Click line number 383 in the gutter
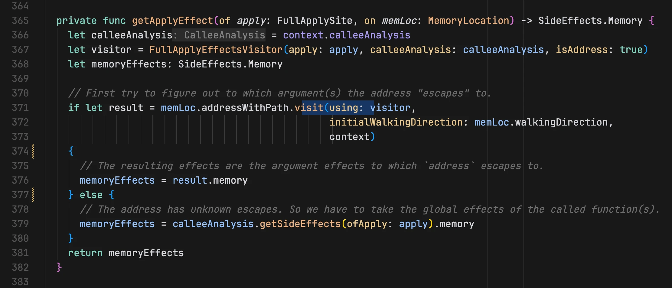The image size is (672, 288). 20,282
